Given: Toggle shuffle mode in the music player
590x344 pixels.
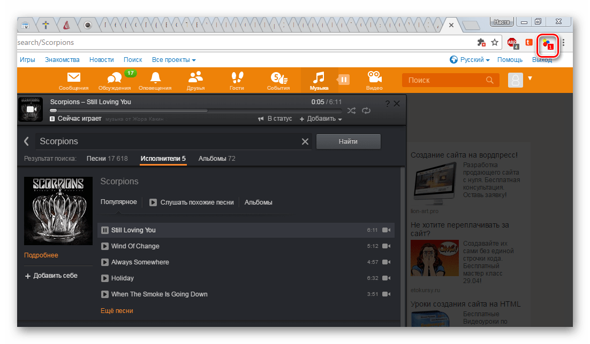Looking at the screenshot, I should click(351, 111).
